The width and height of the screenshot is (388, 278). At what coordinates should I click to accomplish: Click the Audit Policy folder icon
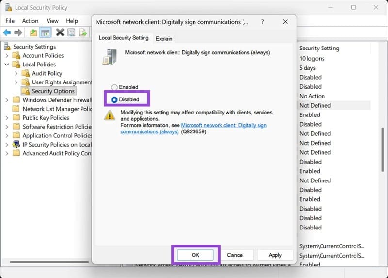click(x=26, y=73)
